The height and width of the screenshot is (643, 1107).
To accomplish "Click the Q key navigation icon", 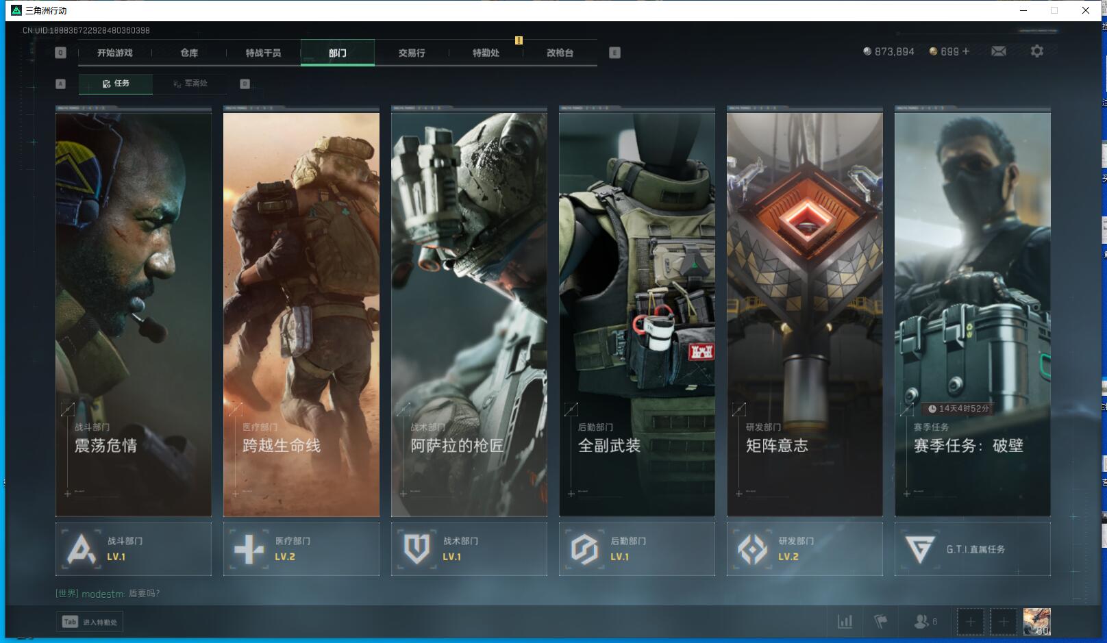I will pyautogui.click(x=60, y=53).
